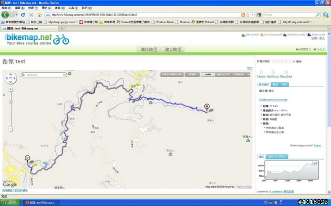Screen dimensions: 331x206
Task: Click the Motorbike routes icon in header
Action: pos(285,35)
